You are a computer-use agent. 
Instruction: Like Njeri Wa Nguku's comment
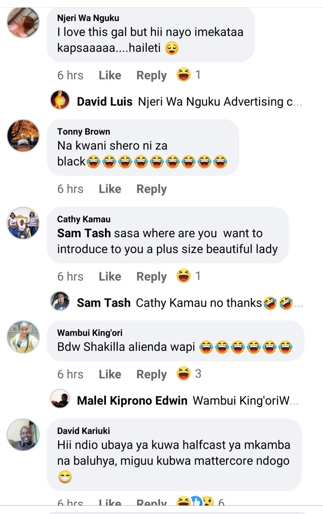coord(110,75)
